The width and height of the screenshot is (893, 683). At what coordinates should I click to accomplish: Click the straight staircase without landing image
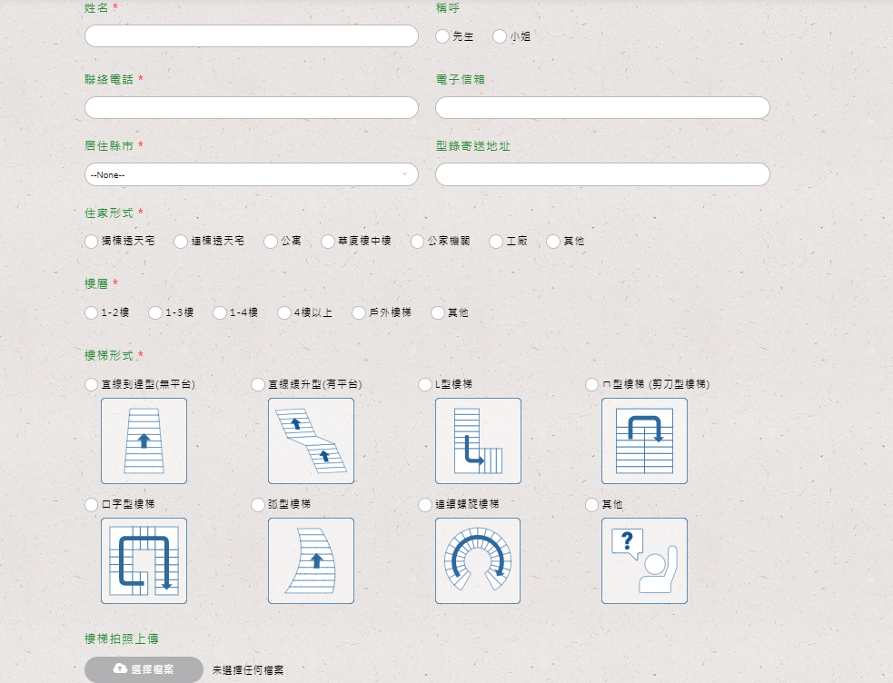pos(144,440)
